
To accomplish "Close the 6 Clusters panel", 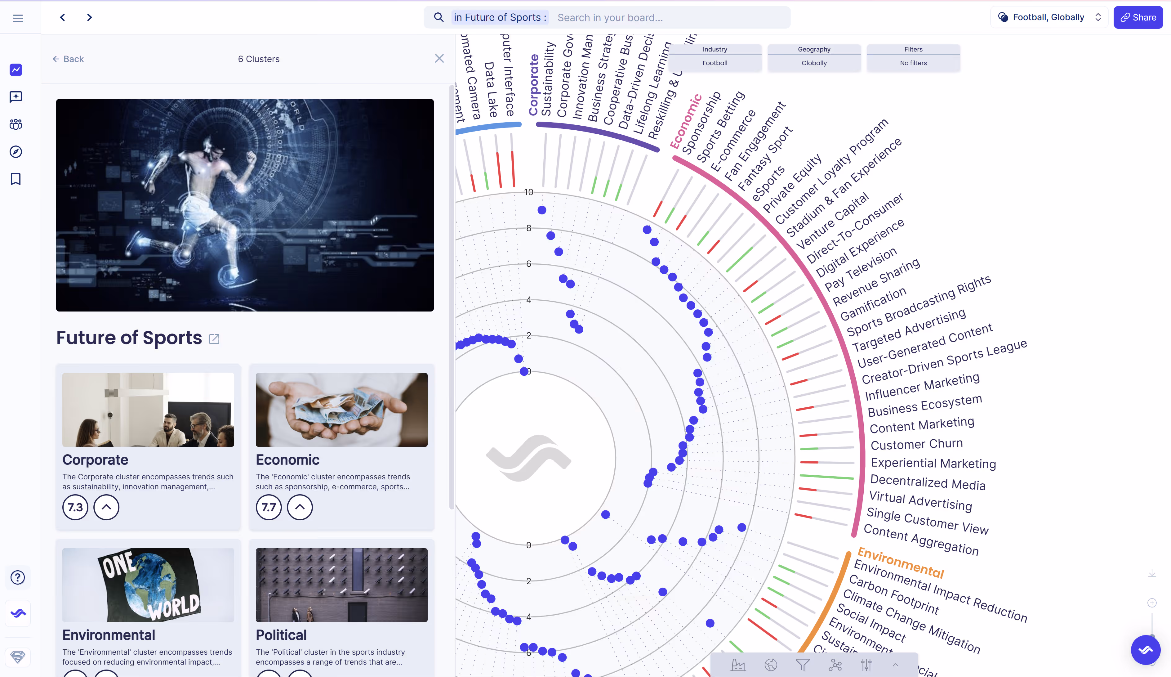I will 439,59.
